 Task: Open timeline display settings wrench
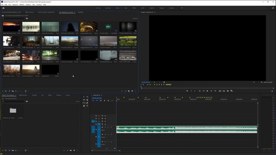[x=108, y=100]
